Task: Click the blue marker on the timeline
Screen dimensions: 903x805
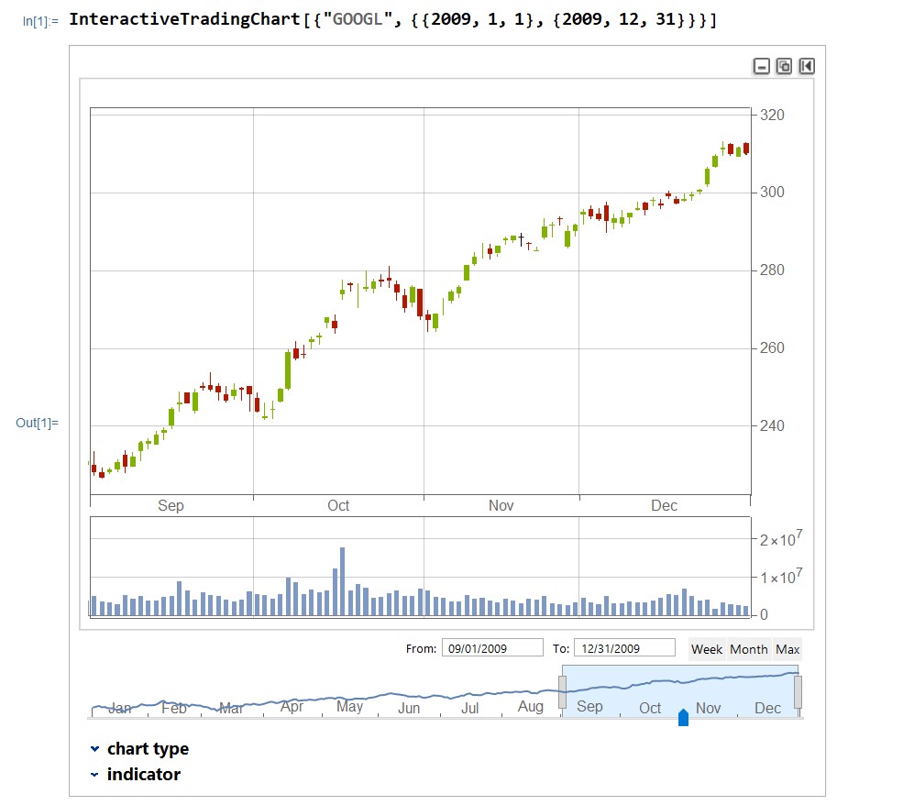Action: (683, 718)
